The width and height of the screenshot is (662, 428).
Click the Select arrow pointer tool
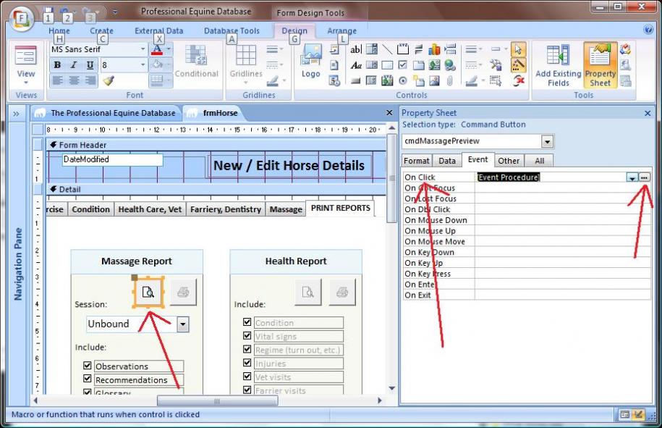tap(519, 49)
